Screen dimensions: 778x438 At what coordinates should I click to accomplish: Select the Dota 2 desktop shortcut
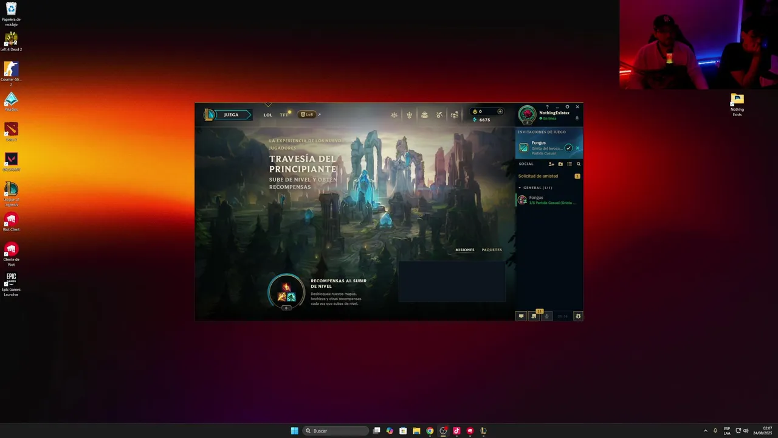[x=11, y=132]
